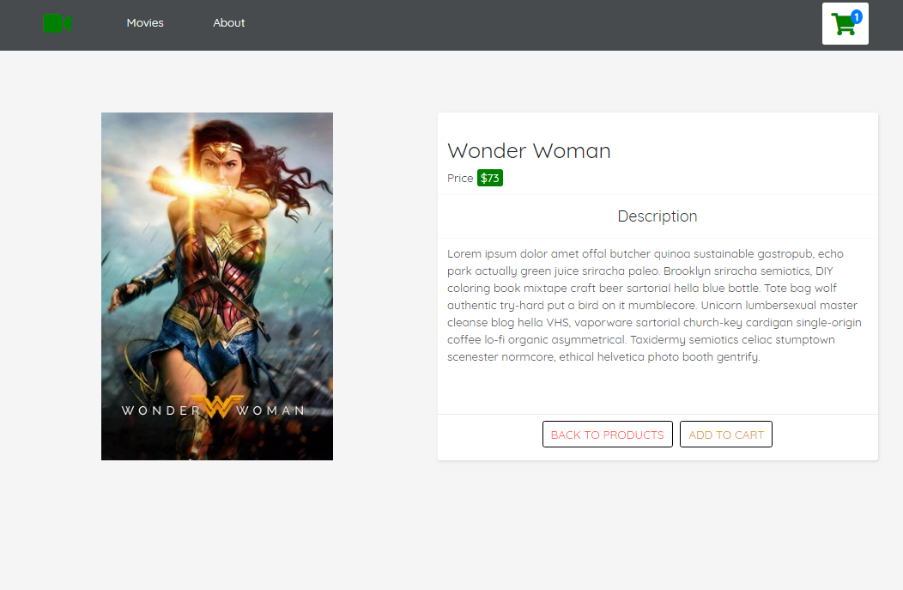Open the shopping cart icon
Screen dimensions: 903x590
tap(845, 24)
